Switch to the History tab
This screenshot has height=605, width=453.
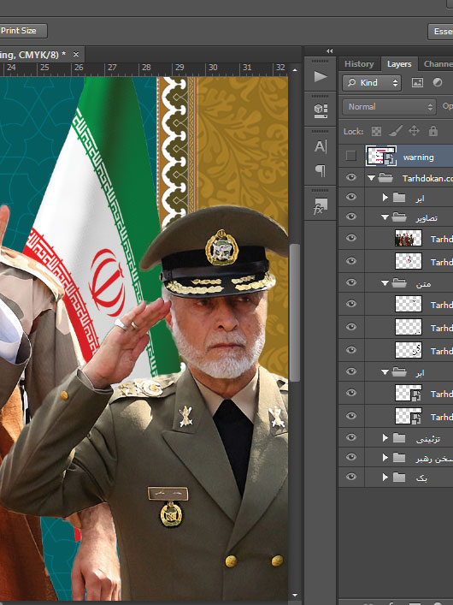coord(359,64)
